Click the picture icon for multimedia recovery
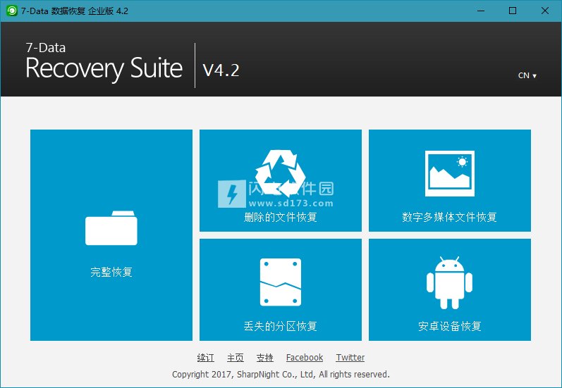Image resolution: width=562 pixels, height=388 pixels. tap(450, 174)
